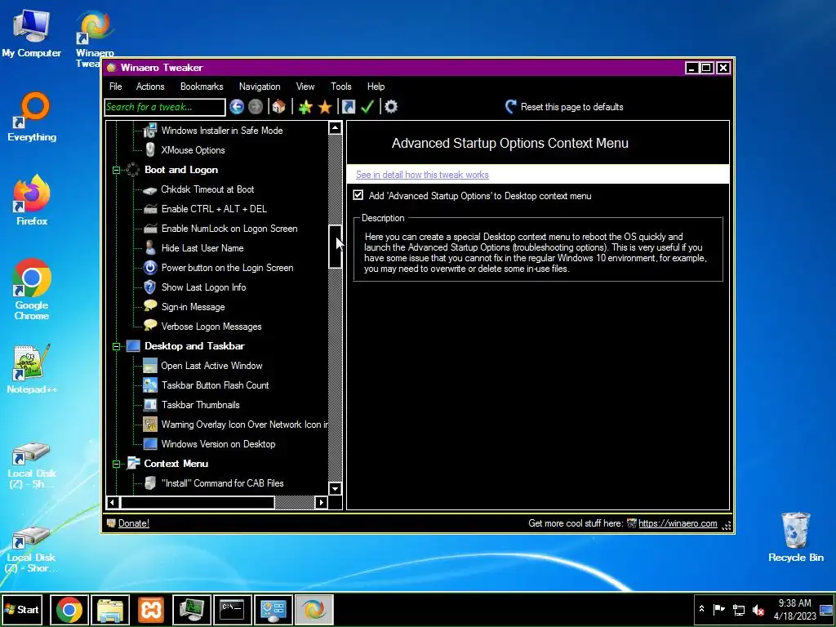Viewport: 836px width, 627px height.
Task: Launch Chrome from the taskbar
Action: point(69,609)
